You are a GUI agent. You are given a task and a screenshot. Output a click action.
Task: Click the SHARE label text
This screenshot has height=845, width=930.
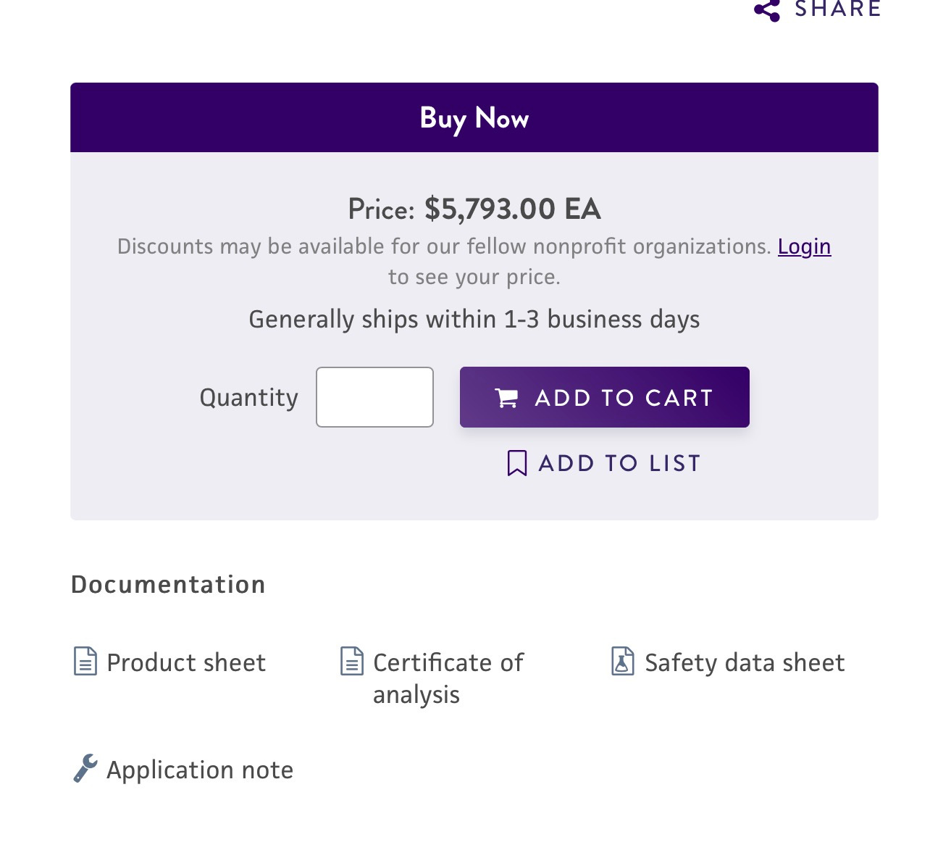(838, 9)
